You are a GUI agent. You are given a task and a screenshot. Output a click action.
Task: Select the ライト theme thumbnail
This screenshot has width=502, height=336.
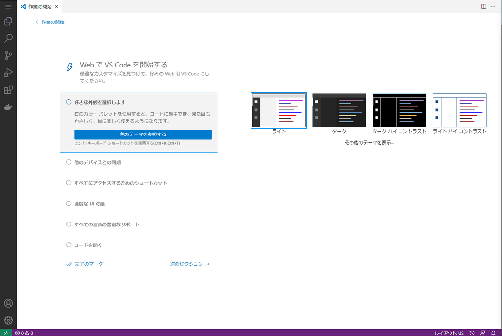(278, 110)
